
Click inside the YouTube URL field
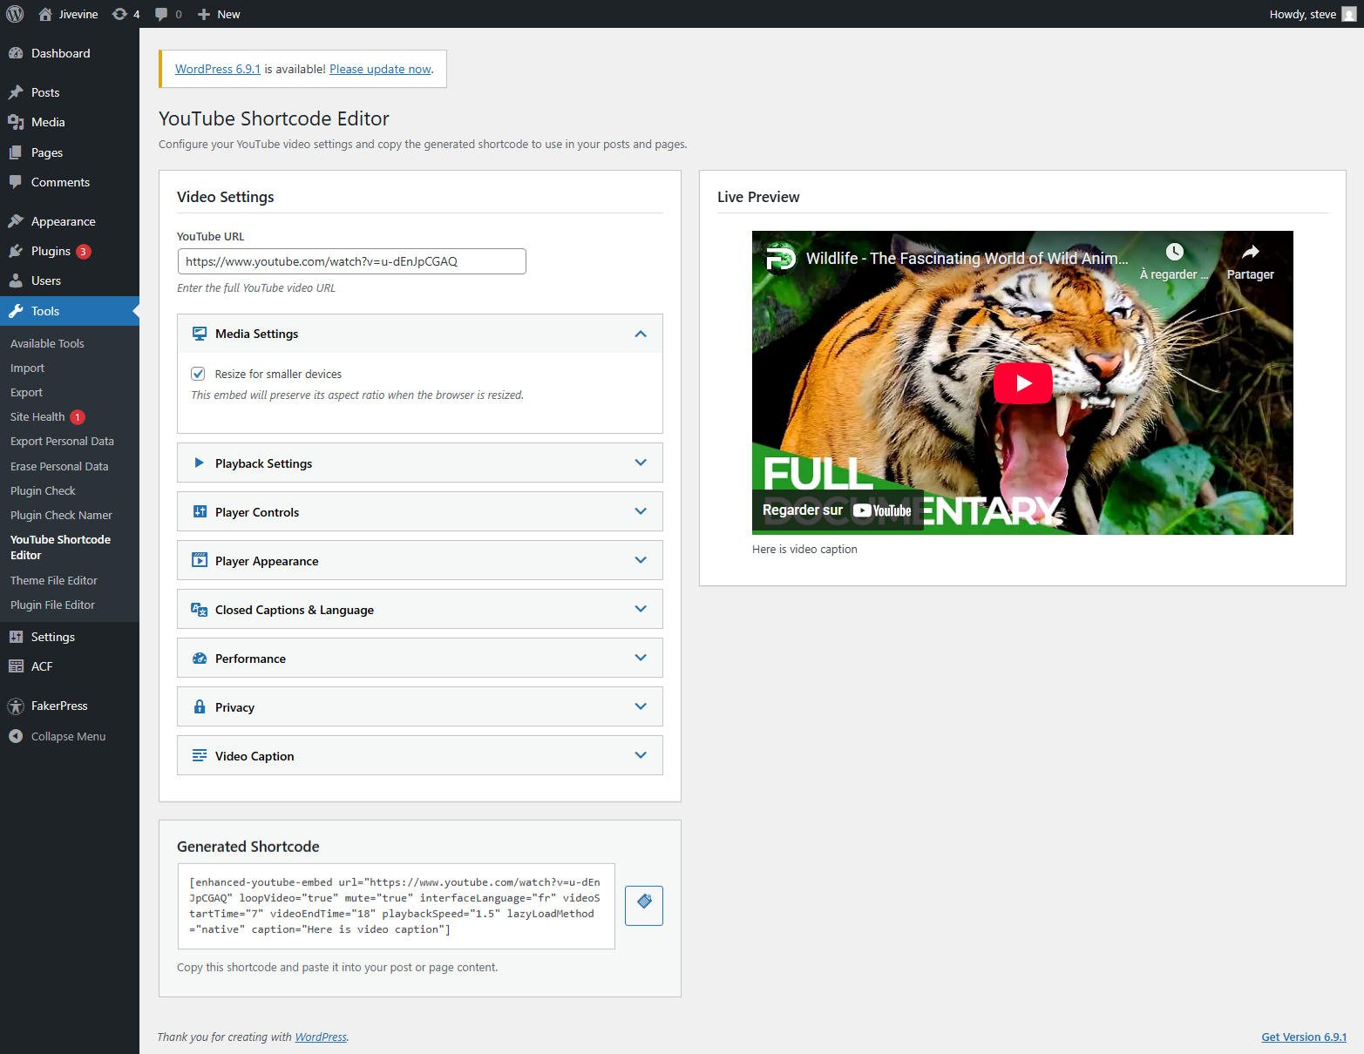tap(351, 260)
